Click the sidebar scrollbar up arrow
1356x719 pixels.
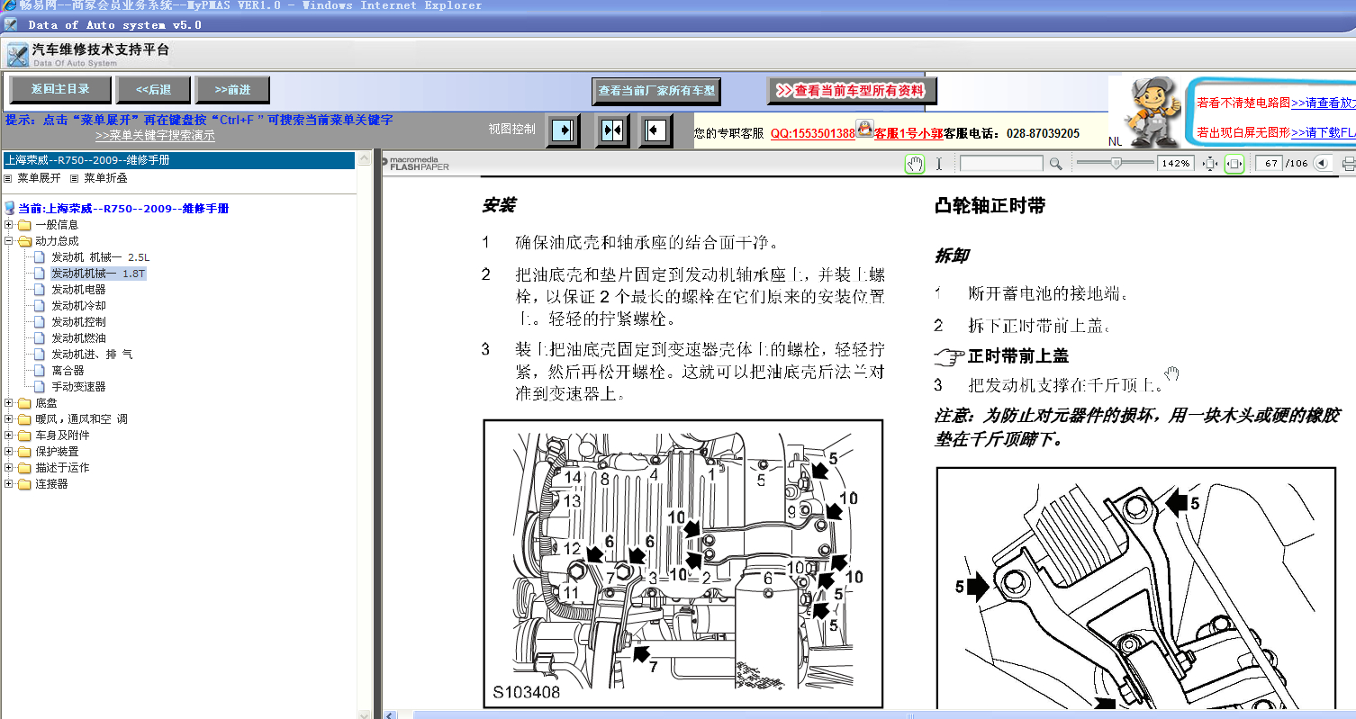tap(364, 159)
